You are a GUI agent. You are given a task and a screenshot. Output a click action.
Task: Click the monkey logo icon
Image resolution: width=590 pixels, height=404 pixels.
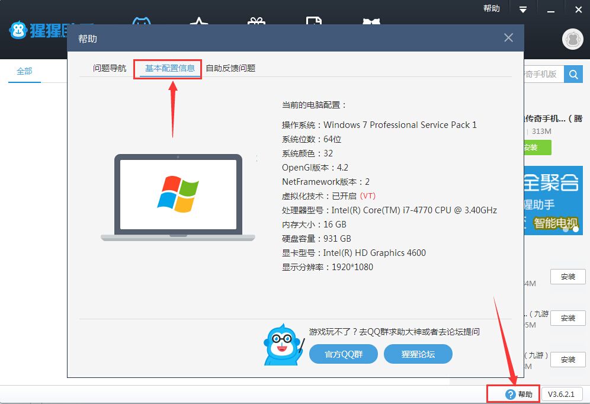18,30
